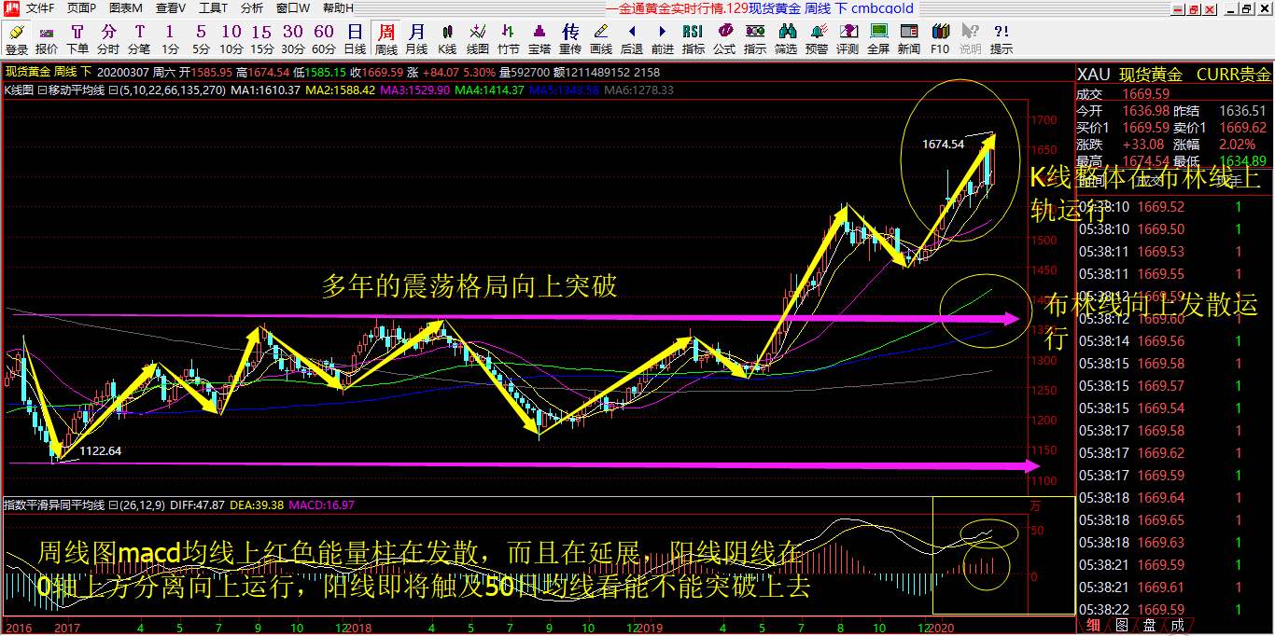The width and height of the screenshot is (1275, 636).
Task: Select the 线图 line chart type
Action: tap(478, 39)
